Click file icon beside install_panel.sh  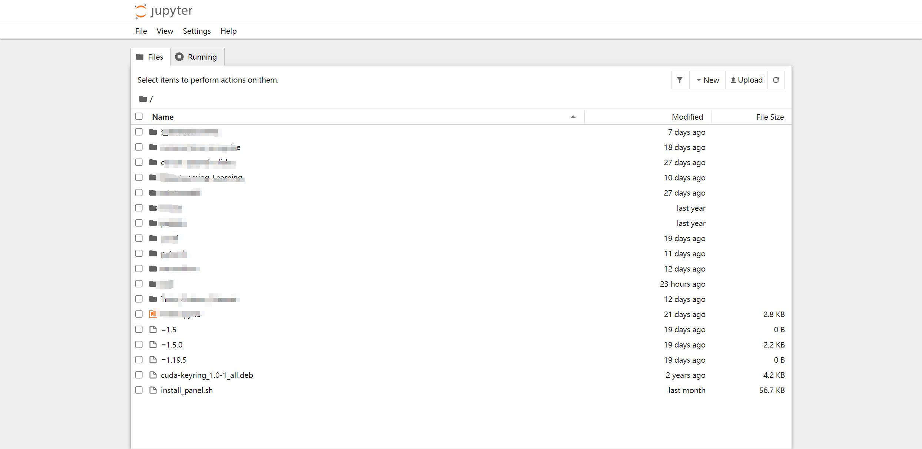[153, 390]
